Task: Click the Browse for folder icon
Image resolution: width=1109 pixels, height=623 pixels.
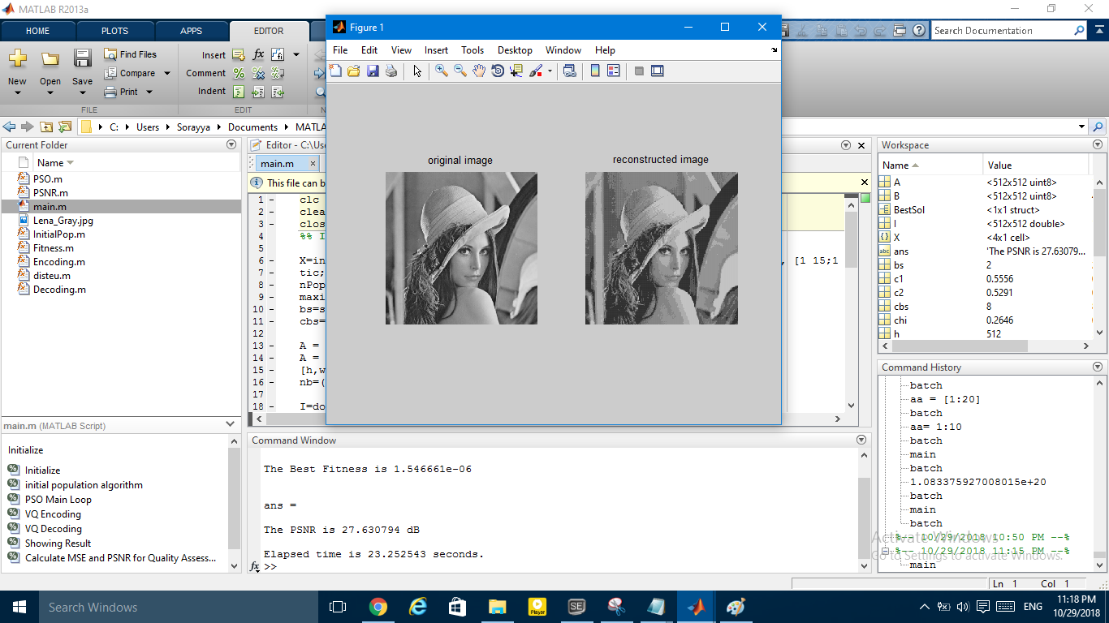Action: 65,127
